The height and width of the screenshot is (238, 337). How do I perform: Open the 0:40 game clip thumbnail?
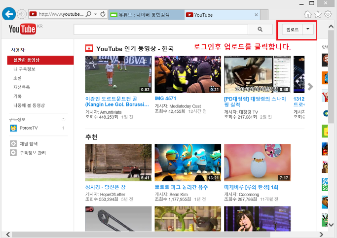[257, 74]
